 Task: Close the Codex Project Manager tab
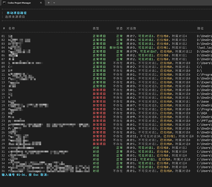[x=41, y=3]
